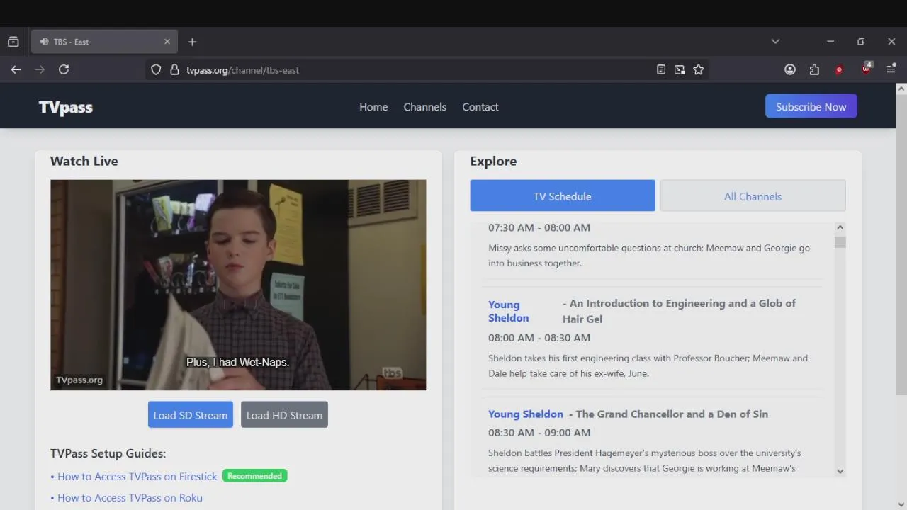Click 'The Grand Chancellor and a Den of Sin' title
907x510 pixels.
[672, 414]
